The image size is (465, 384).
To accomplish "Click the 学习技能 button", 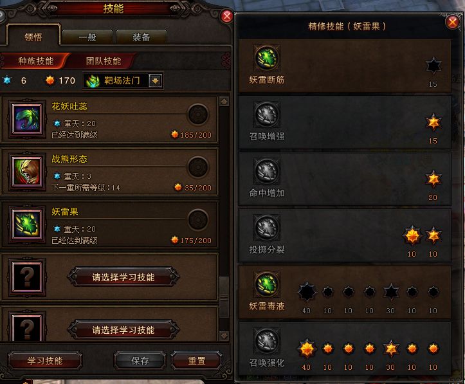I will pyautogui.click(x=45, y=361).
